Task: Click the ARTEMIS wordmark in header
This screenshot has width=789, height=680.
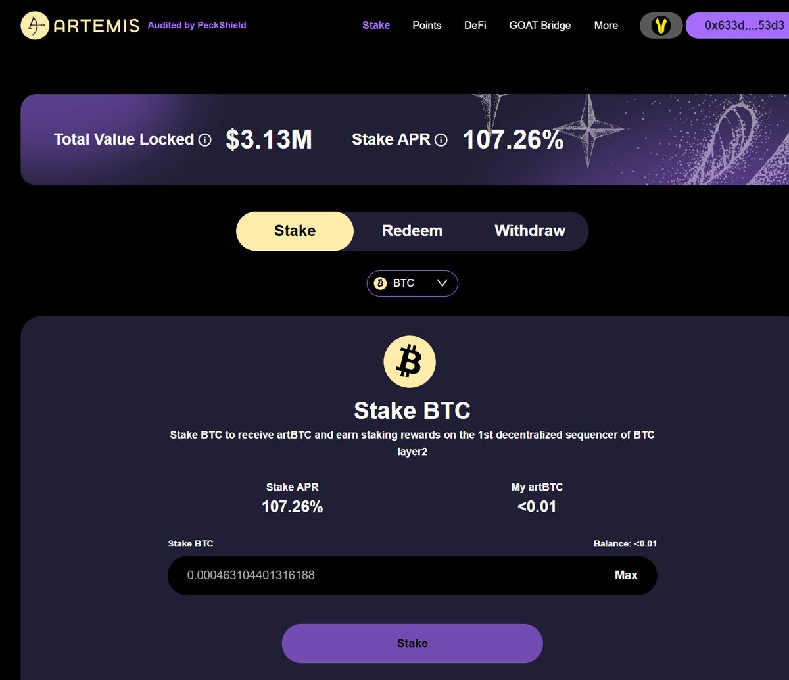Action: tap(97, 26)
